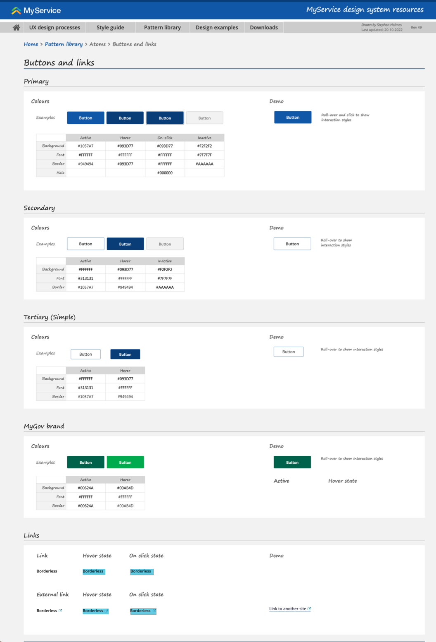Screen dimensions: 436x642
Task: Select the '#000000' Halo cell in Primary table
Action: [165, 173]
